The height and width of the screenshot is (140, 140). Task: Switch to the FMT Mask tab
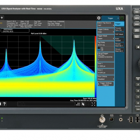click(119, 34)
